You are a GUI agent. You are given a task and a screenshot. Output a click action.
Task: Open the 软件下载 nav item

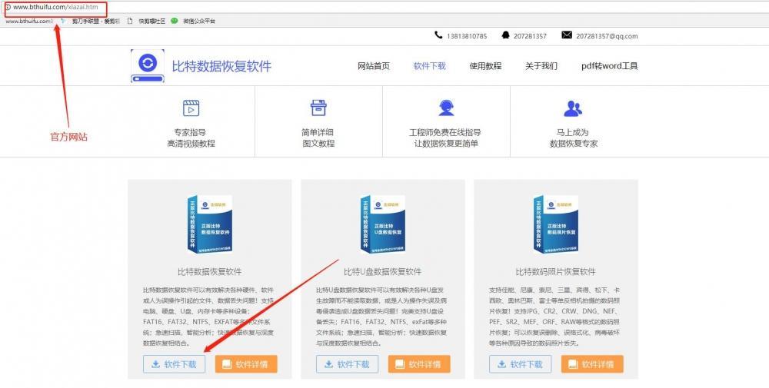[430, 66]
